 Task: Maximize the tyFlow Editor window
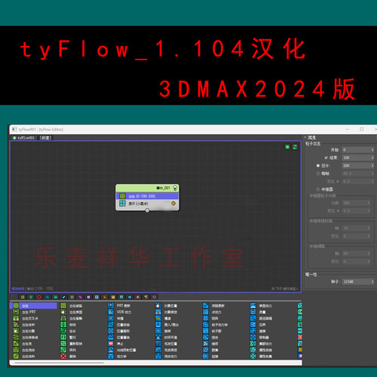(x=361, y=129)
